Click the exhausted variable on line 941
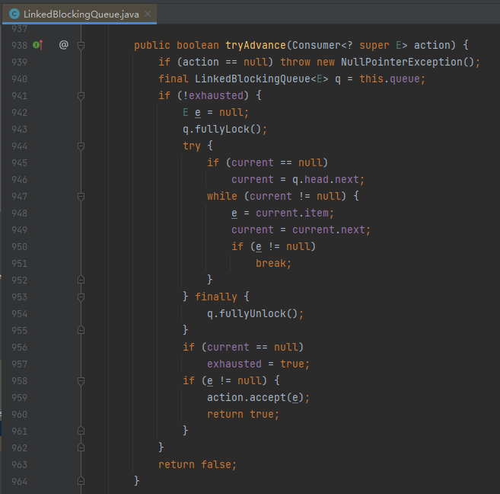This screenshot has width=500, height=494. click(x=216, y=95)
